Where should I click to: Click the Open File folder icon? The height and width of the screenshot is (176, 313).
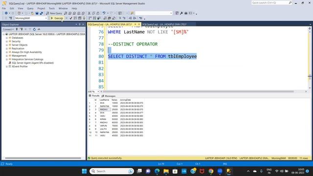pyautogui.click(x=32, y=13)
